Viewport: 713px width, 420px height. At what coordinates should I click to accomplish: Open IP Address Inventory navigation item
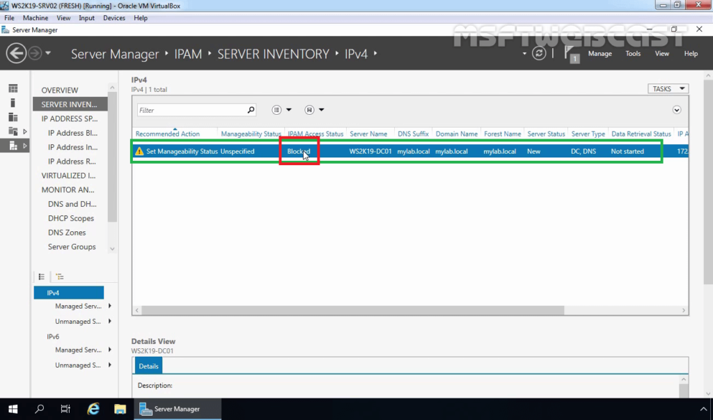point(72,147)
